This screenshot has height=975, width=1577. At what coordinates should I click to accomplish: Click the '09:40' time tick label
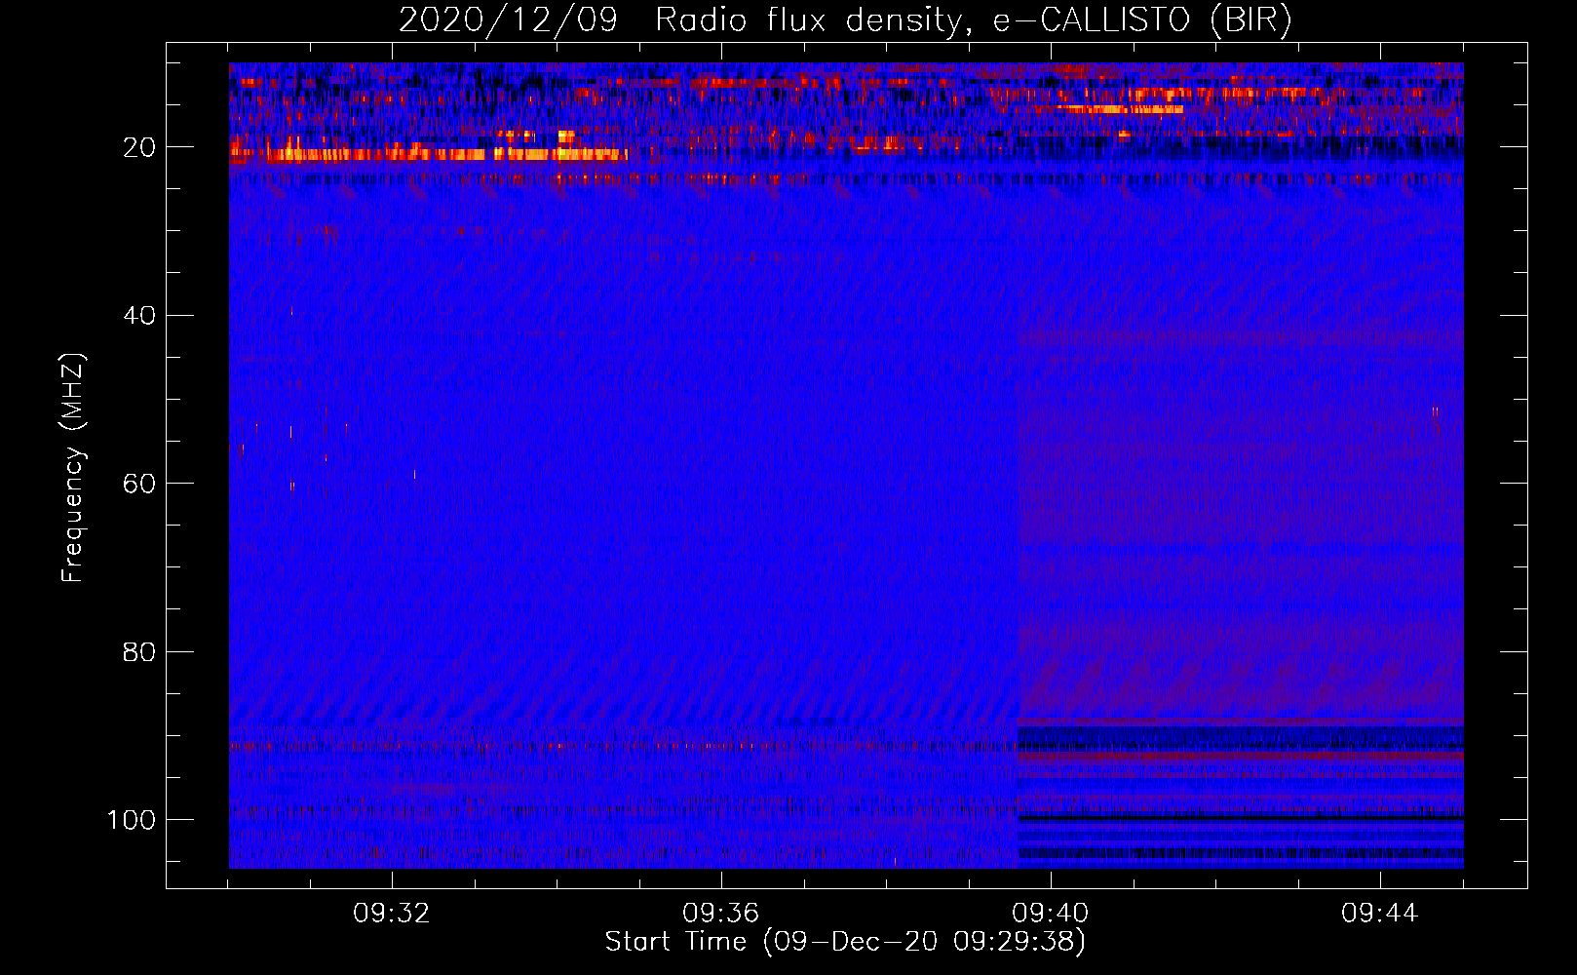coord(1051,914)
